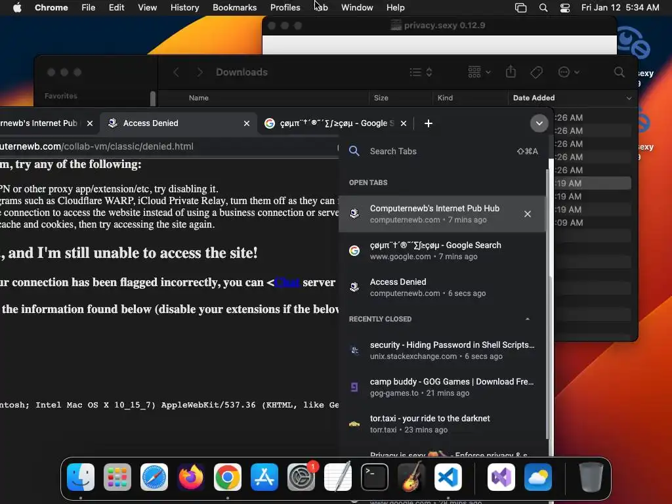Open the History menu
Image resolution: width=672 pixels, height=504 pixels.
tap(184, 7)
